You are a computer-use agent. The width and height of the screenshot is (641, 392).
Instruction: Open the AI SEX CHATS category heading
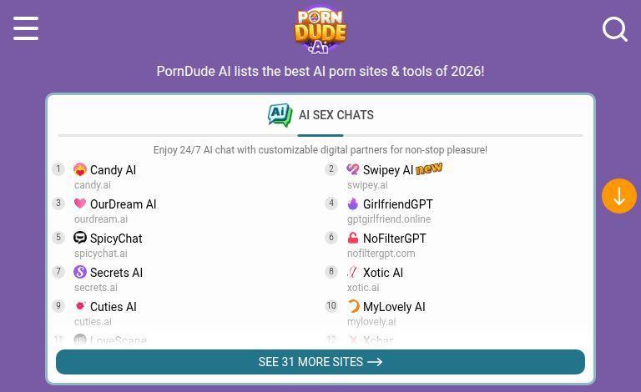[x=336, y=115]
